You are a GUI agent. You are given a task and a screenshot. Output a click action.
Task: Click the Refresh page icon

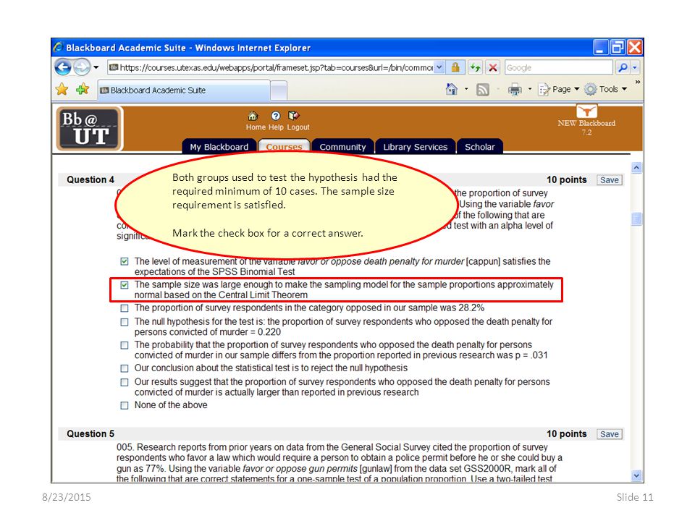point(475,67)
